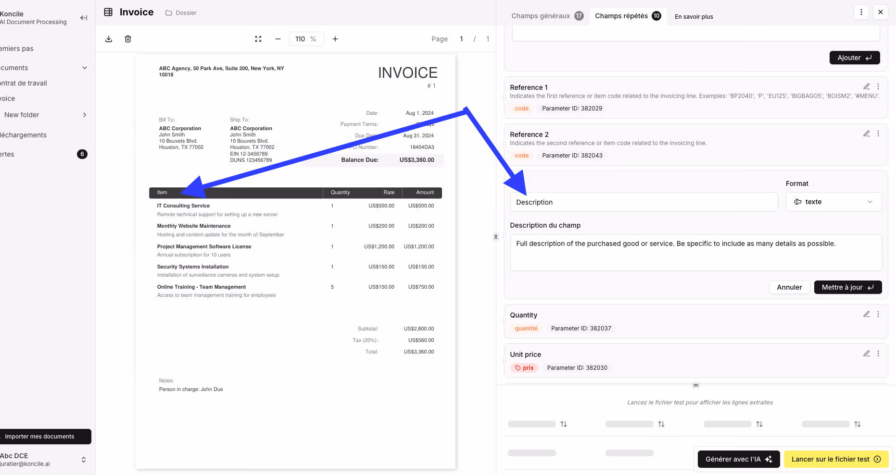896x475 pixels.
Task: Save changes with Mettre à jour
Action: point(848,287)
